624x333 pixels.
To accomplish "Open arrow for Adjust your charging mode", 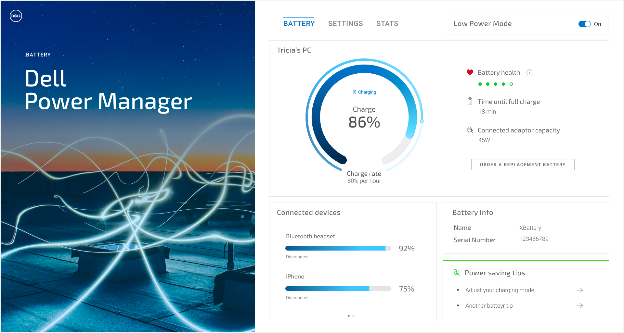I will [580, 290].
